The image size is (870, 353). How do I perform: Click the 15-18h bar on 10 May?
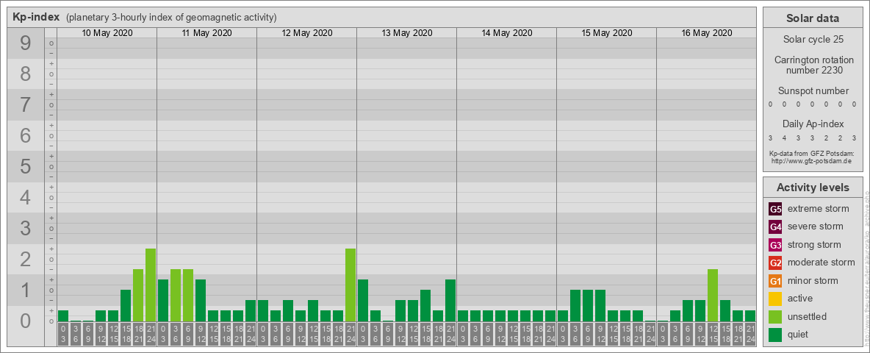[126, 305]
